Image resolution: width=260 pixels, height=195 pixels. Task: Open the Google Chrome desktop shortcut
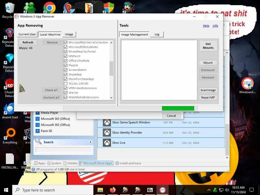tap(50, 7)
